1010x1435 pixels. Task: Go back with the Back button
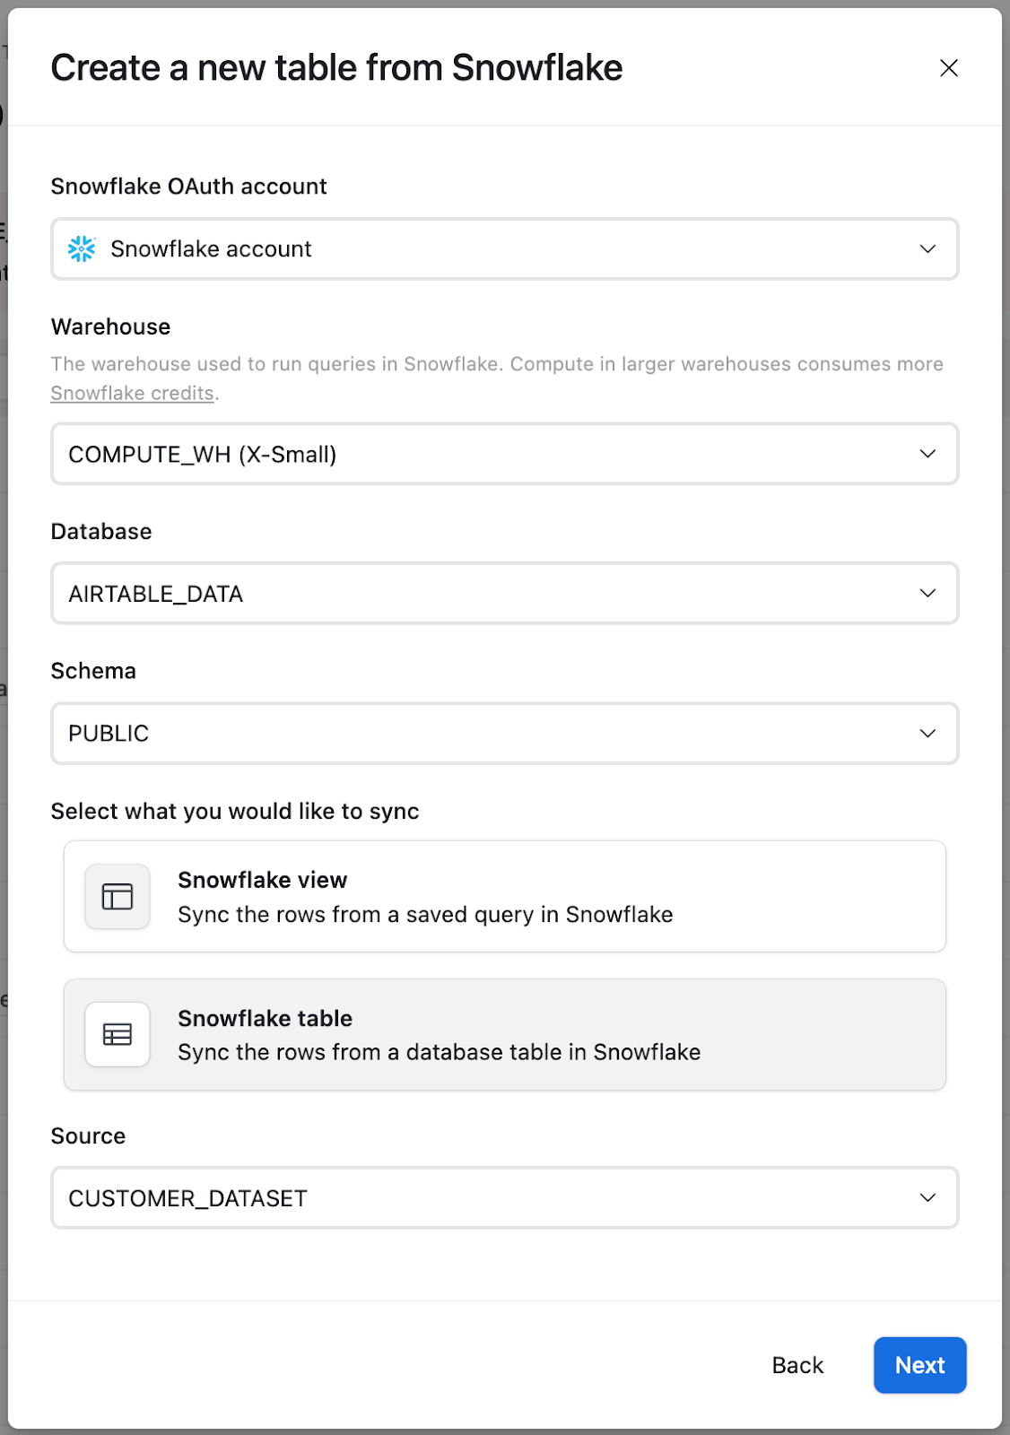[x=797, y=1365]
